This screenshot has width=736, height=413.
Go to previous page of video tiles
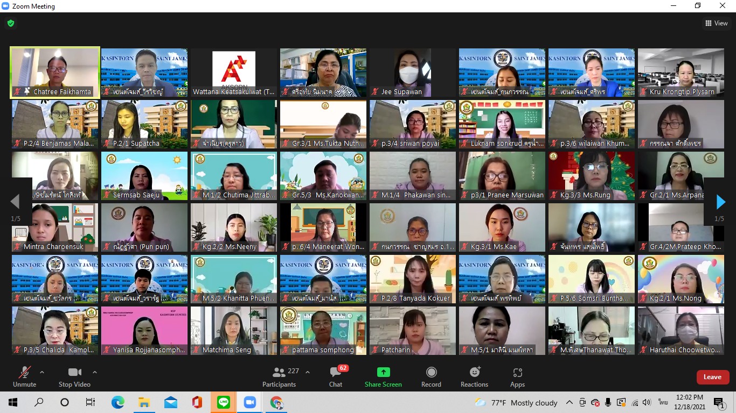tap(15, 202)
